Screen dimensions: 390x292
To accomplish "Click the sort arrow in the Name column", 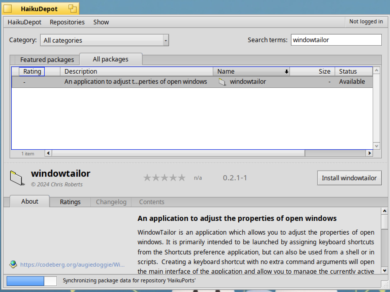I will (x=286, y=72).
